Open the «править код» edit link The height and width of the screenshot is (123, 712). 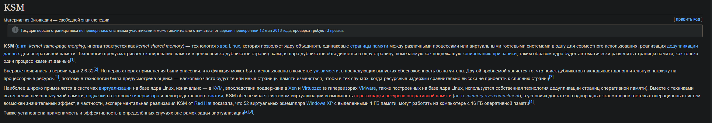tap(688, 19)
